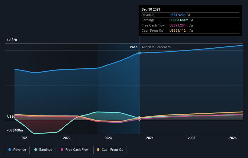Select the 2025 x-axis label
The height and width of the screenshot is (158, 248).
[x=192, y=138]
